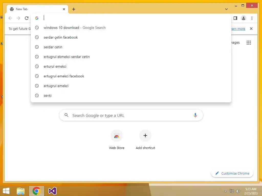Open the profile avatar button
The height and width of the screenshot is (196, 262).
(244, 18)
